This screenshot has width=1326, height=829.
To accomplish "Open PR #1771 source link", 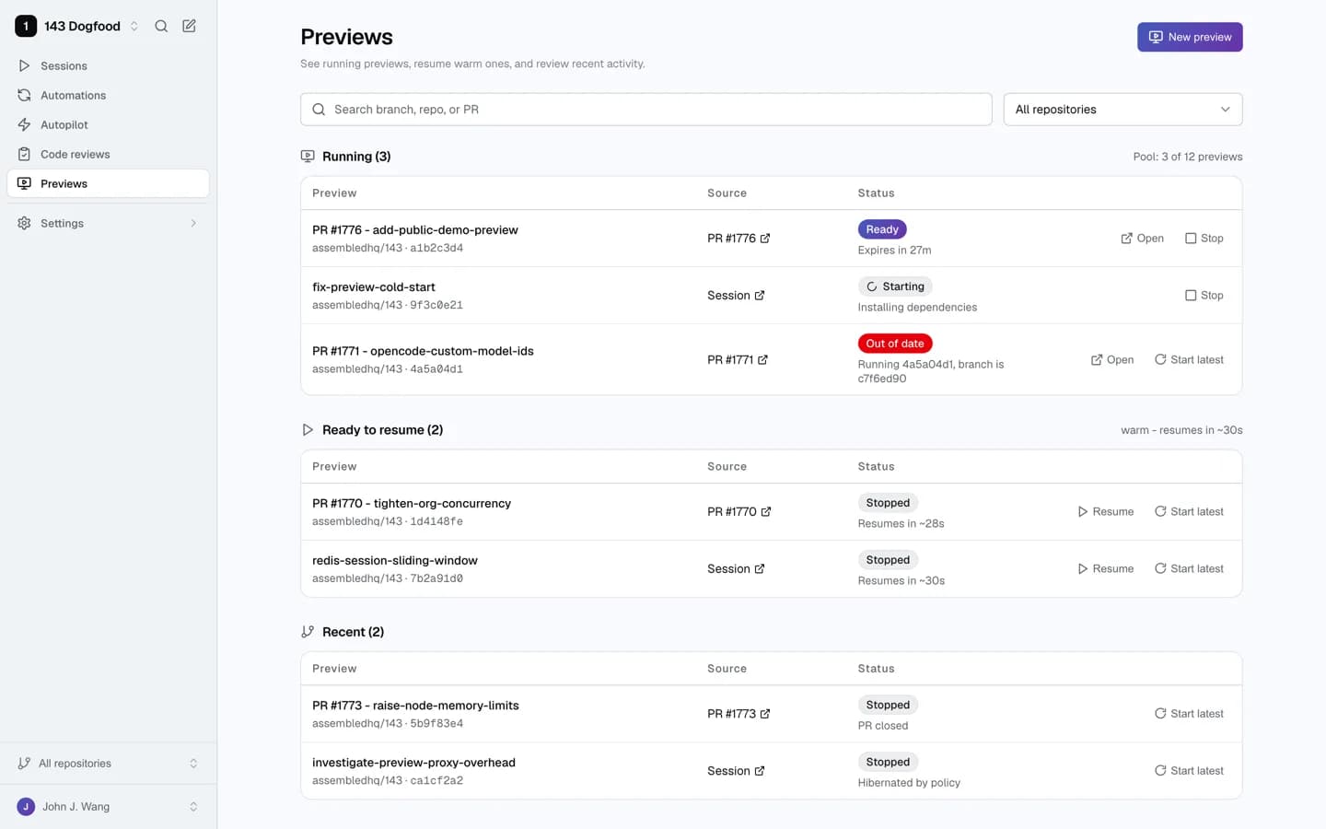I will pyautogui.click(x=738, y=359).
